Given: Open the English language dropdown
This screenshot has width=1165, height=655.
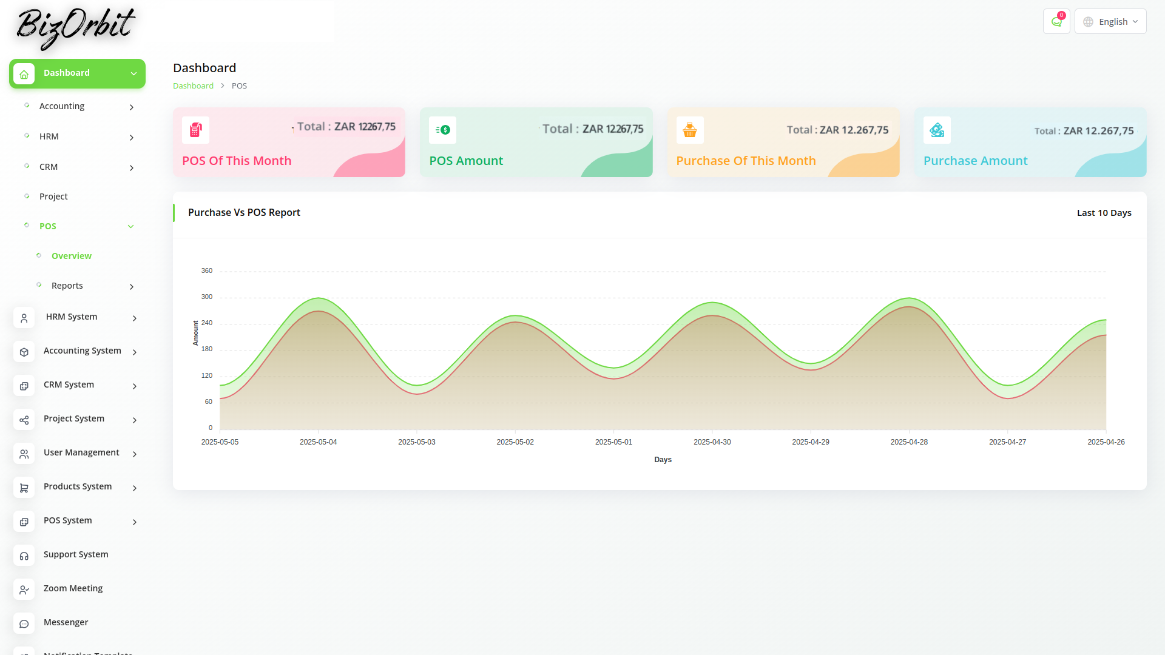Looking at the screenshot, I should pyautogui.click(x=1110, y=22).
